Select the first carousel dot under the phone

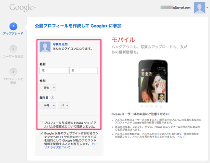pyautogui.click(x=142, y=106)
